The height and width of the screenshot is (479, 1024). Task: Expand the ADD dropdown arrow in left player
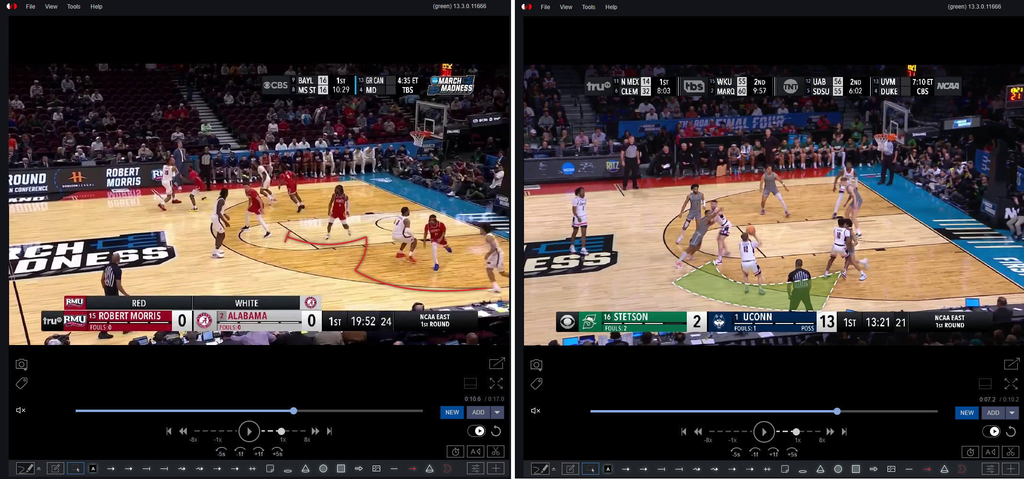click(x=497, y=412)
